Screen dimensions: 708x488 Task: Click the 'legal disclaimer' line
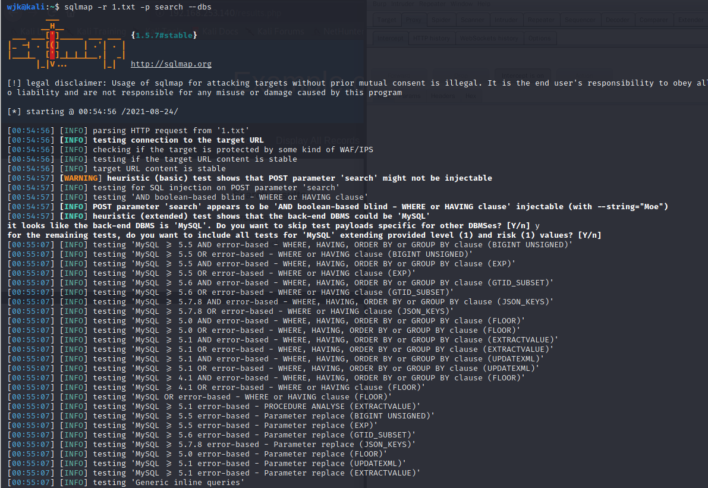(x=357, y=83)
